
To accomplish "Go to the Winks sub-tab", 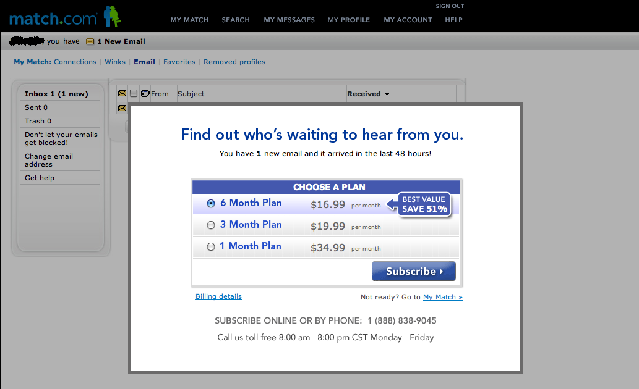I will pyautogui.click(x=115, y=62).
